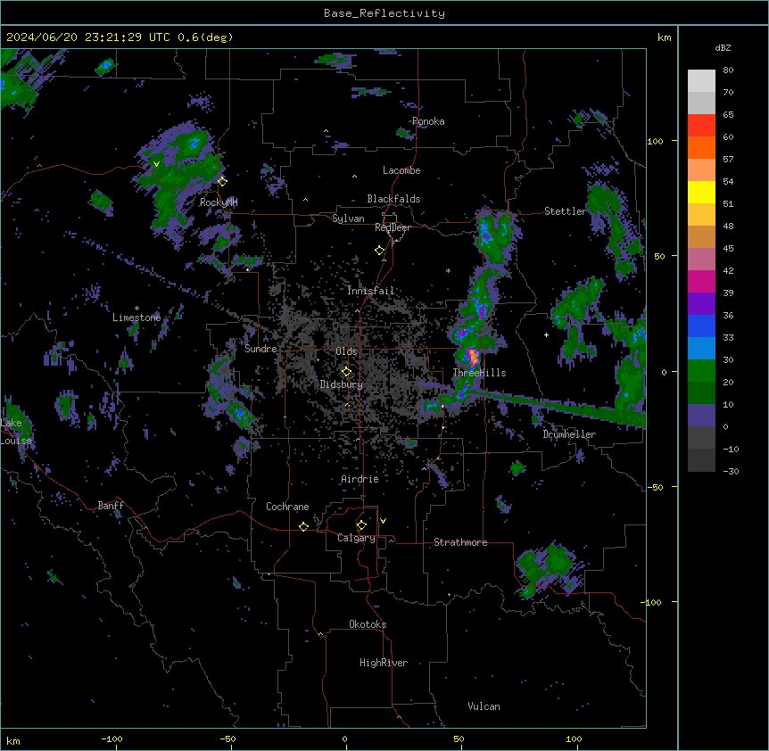
Task: Select the white plus marker east of ThreeHills
Action: click(546, 334)
